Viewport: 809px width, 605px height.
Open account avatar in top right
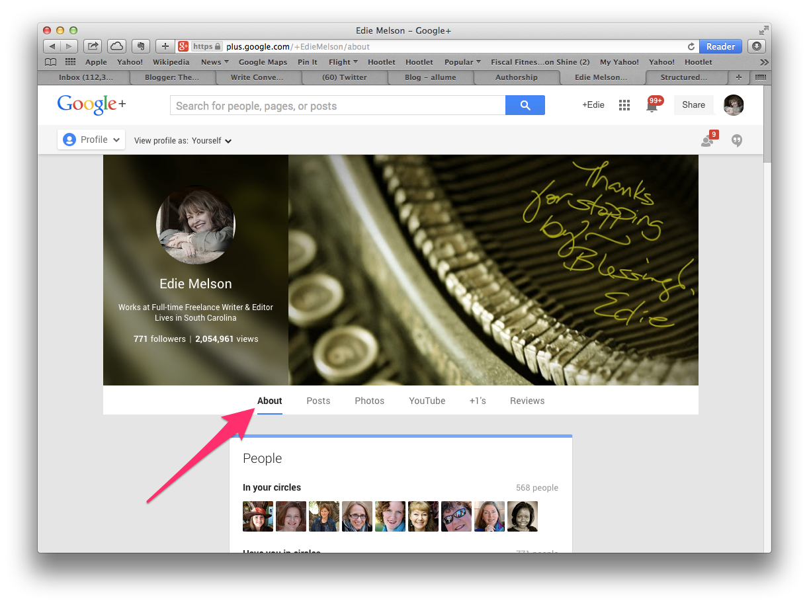coord(734,104)
